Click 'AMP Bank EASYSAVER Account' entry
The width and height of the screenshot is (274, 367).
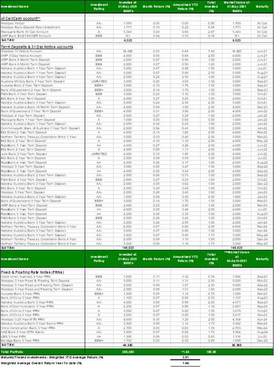[x=26, y=36]
